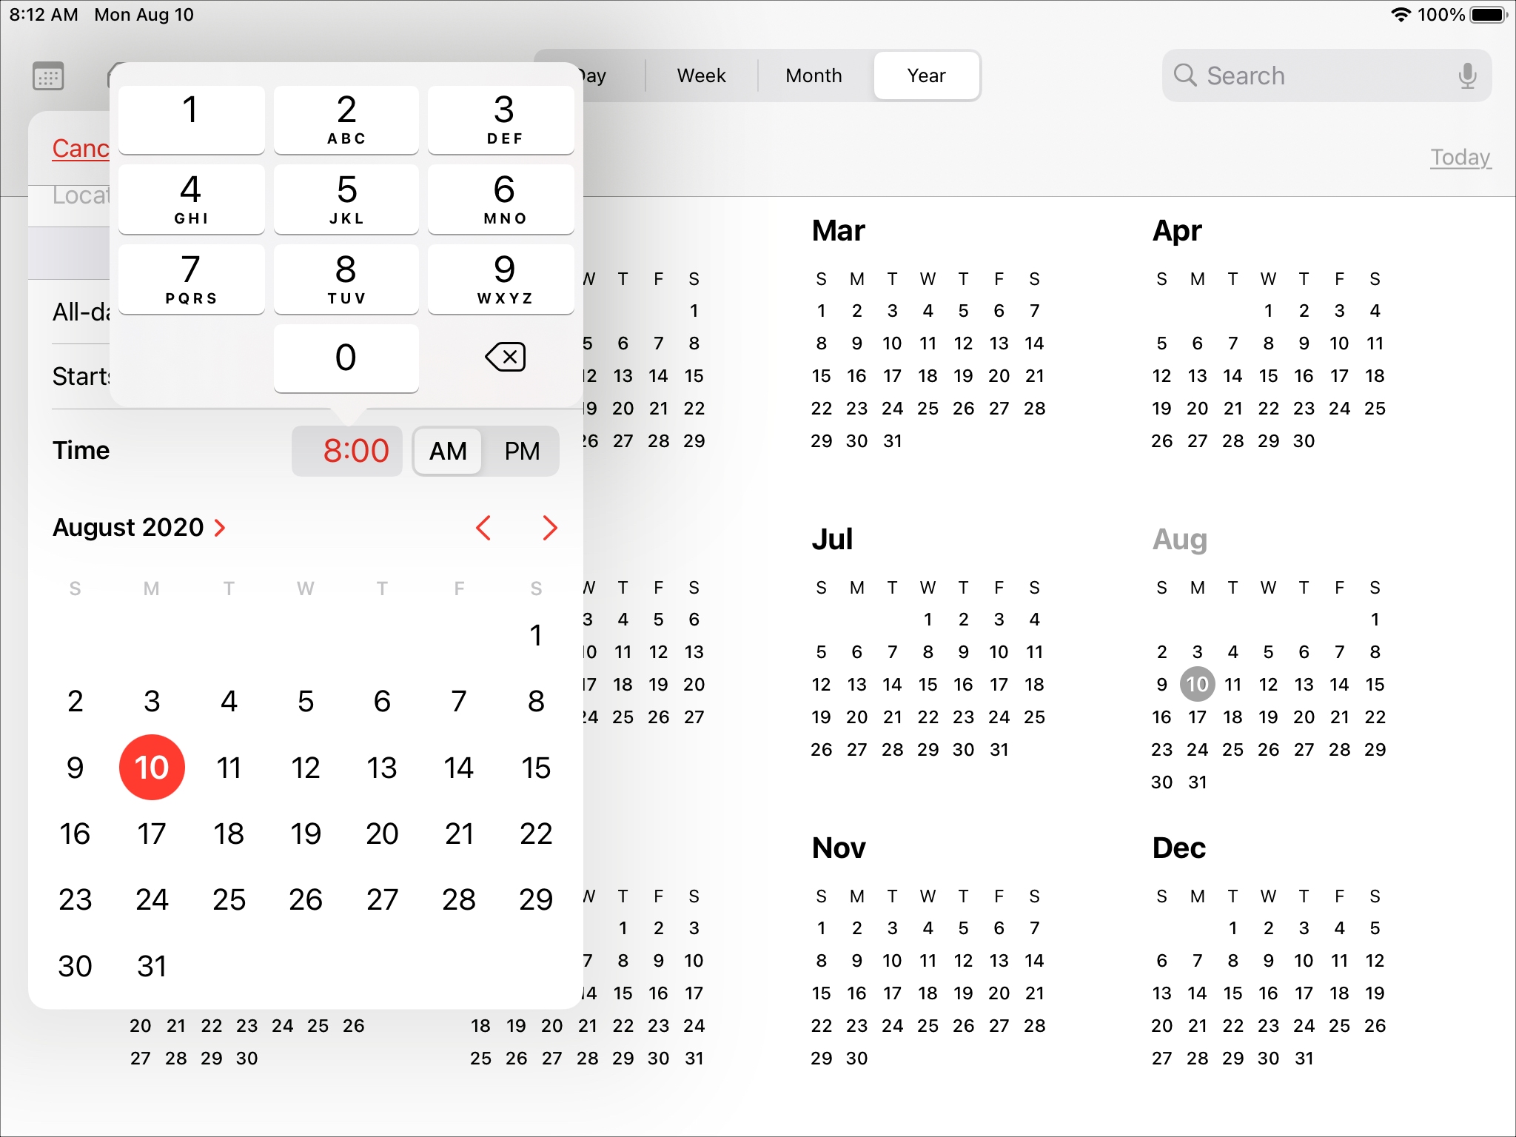
Task: Tap keypad key 5 JKL
Action: 346,200
